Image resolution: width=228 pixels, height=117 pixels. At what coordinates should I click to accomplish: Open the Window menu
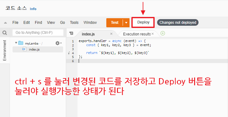pos(90,23)
